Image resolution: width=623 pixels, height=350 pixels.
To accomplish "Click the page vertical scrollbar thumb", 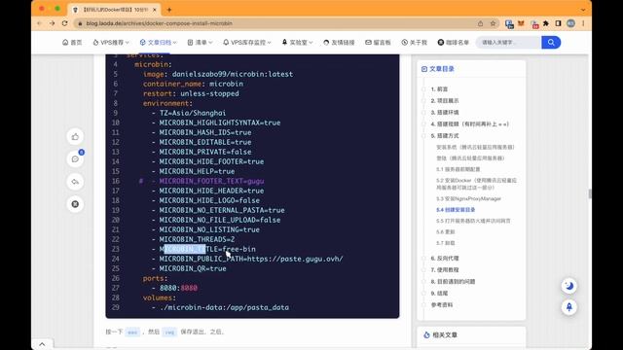I will (590, 194).
